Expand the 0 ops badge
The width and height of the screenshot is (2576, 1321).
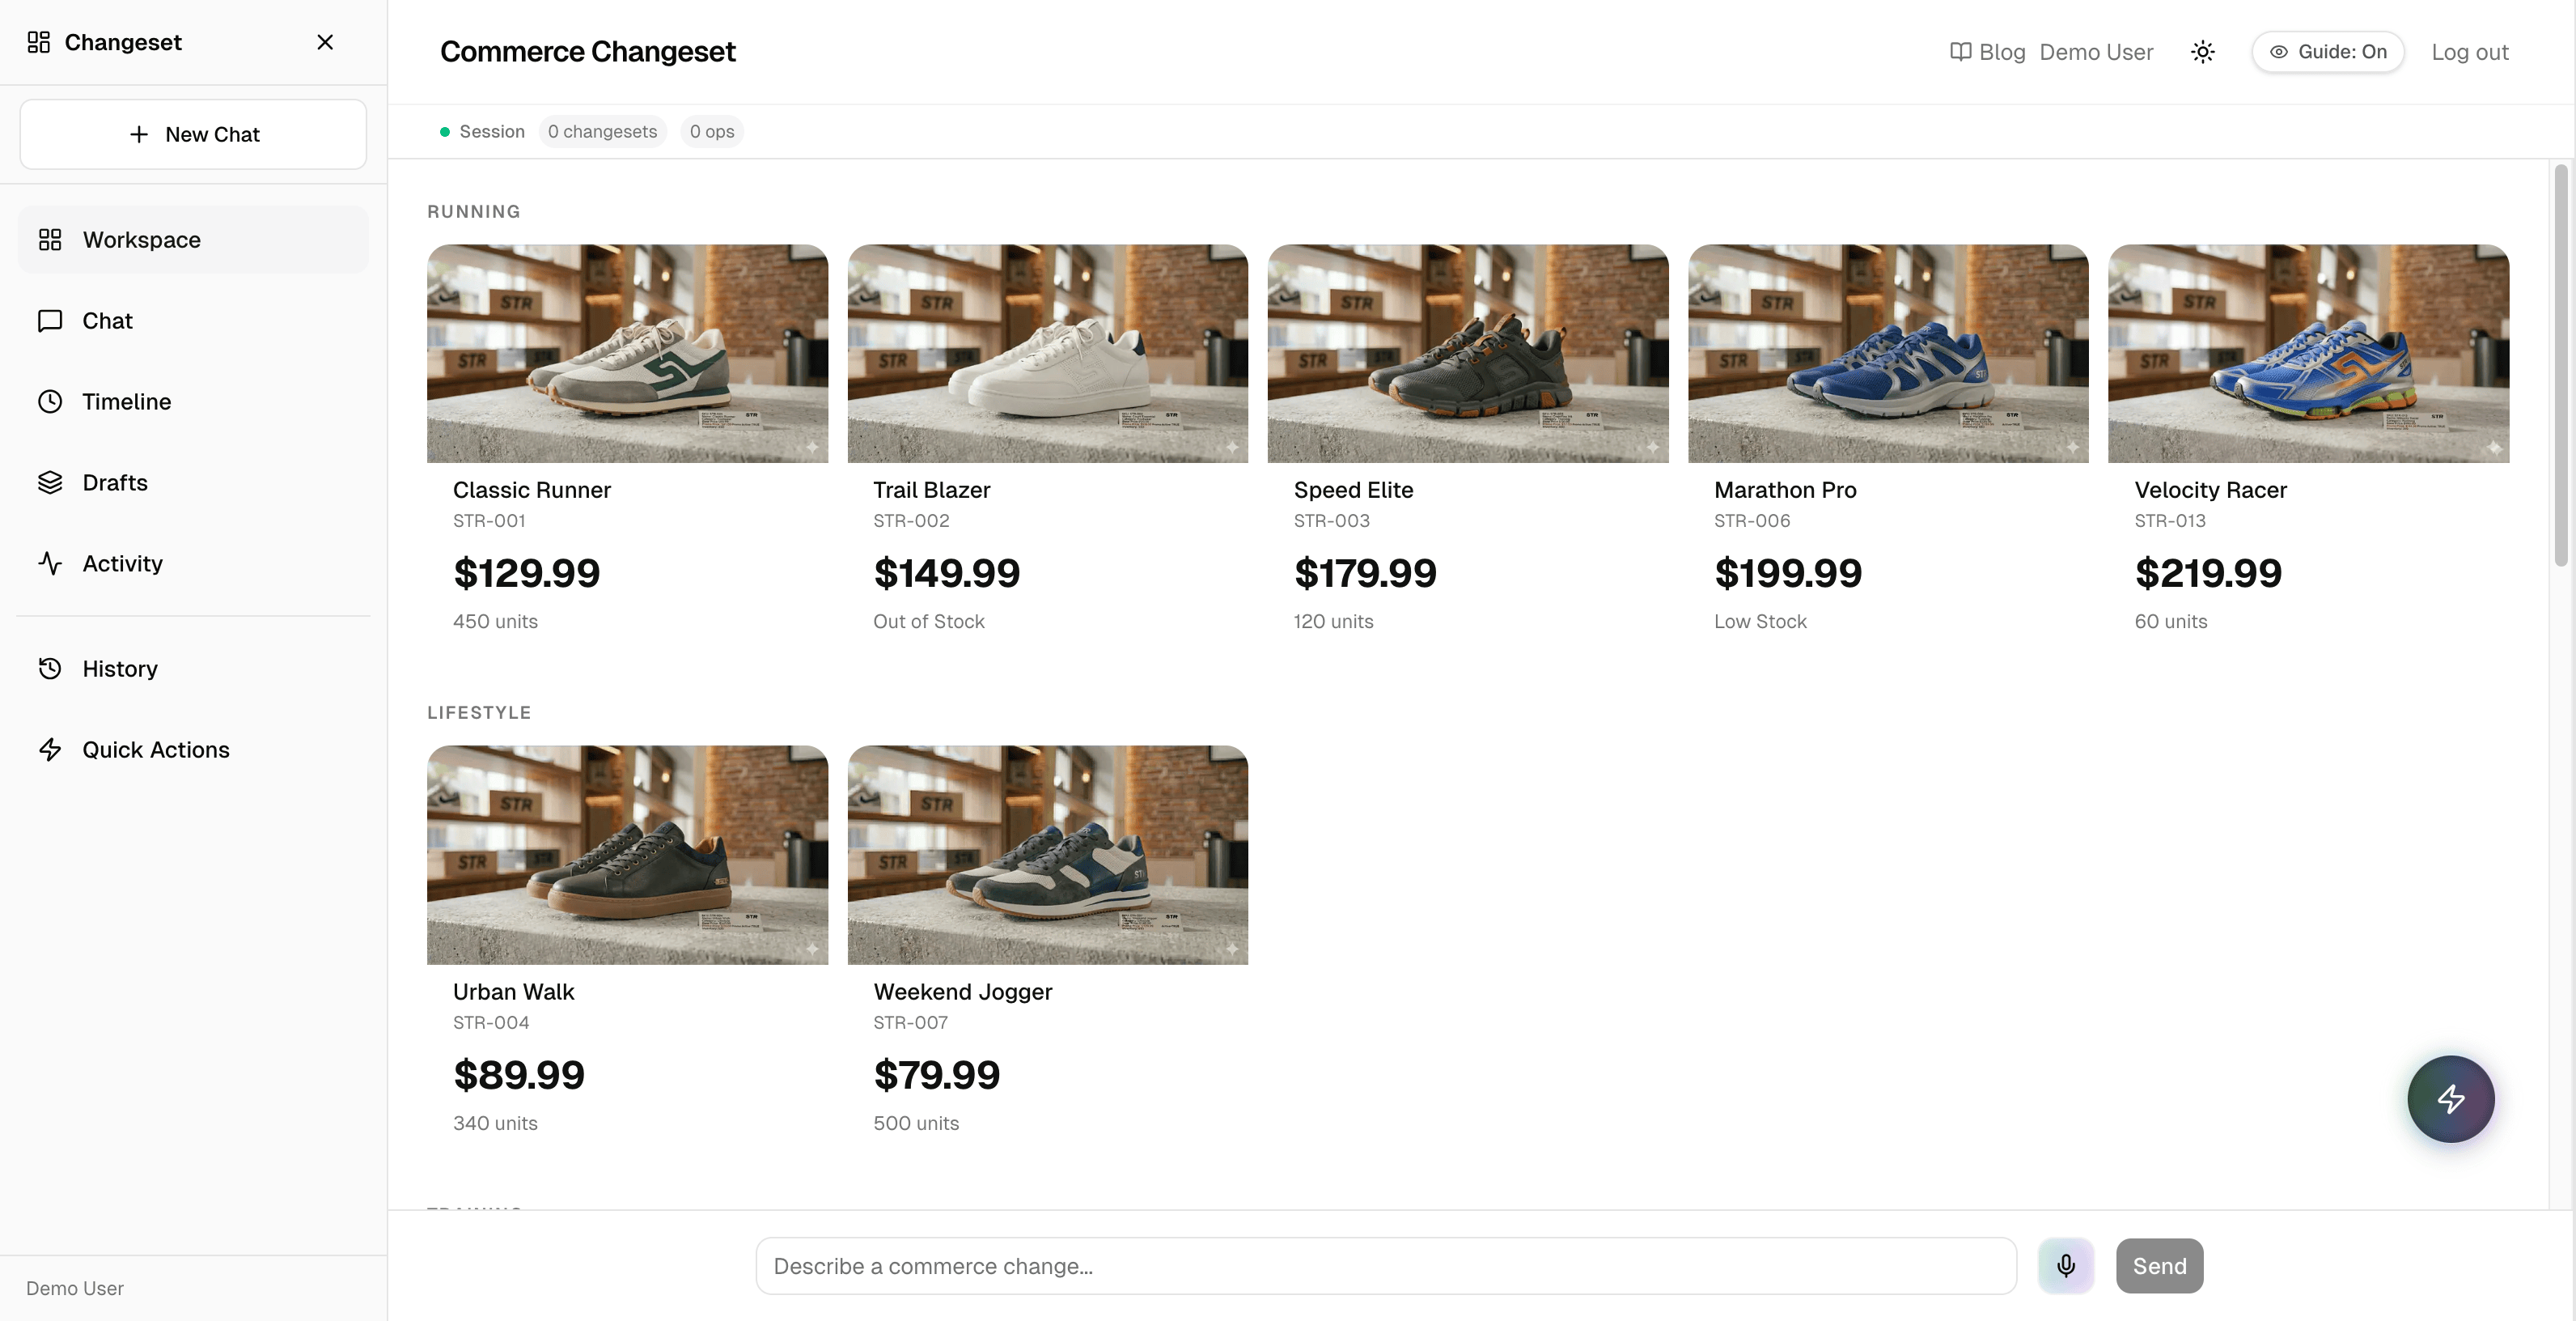click(x=711, y=131)
